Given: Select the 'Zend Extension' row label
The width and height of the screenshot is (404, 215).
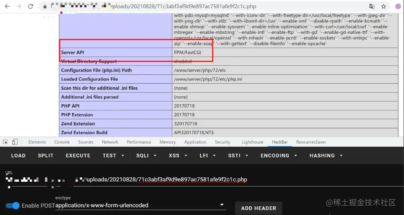Looking at the screenshot, I should point(78,124).
